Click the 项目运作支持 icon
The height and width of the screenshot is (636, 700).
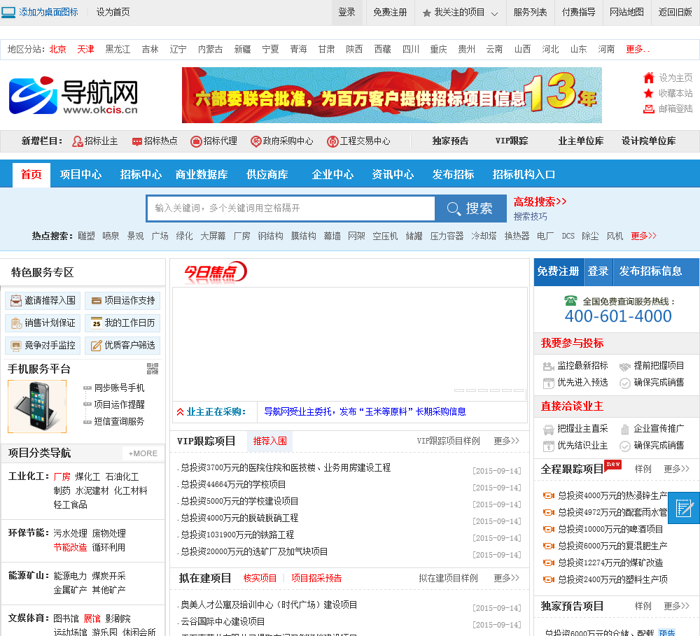tap(97, 301)
